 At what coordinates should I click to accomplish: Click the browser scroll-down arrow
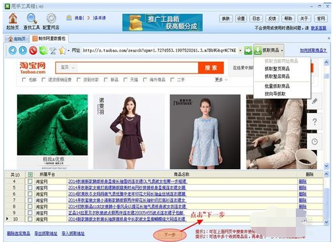point(326,166)
